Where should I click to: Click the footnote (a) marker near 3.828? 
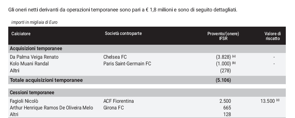click(234, 56)
